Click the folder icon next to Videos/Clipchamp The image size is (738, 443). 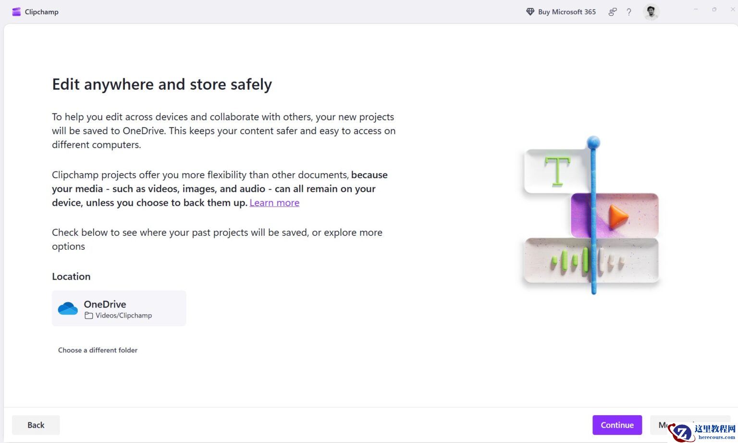[89, 315]
